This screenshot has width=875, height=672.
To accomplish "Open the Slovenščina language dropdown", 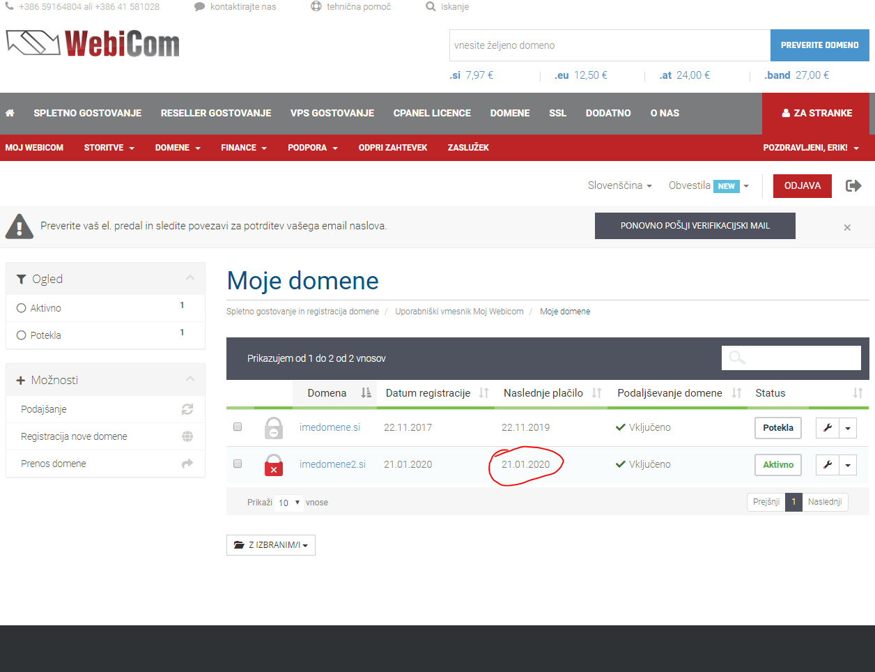I will pyautogui.click(x=620, y=185).
